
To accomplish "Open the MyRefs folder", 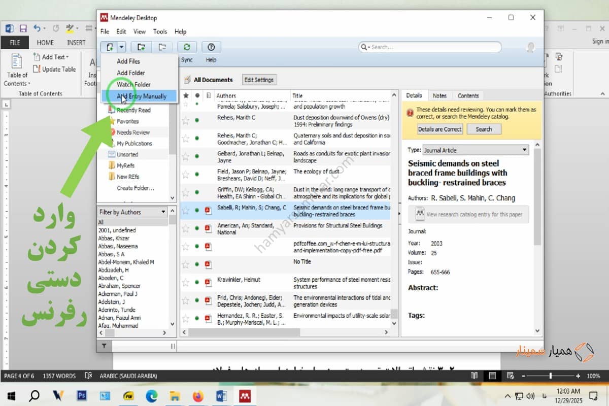I will coord(125,166).
